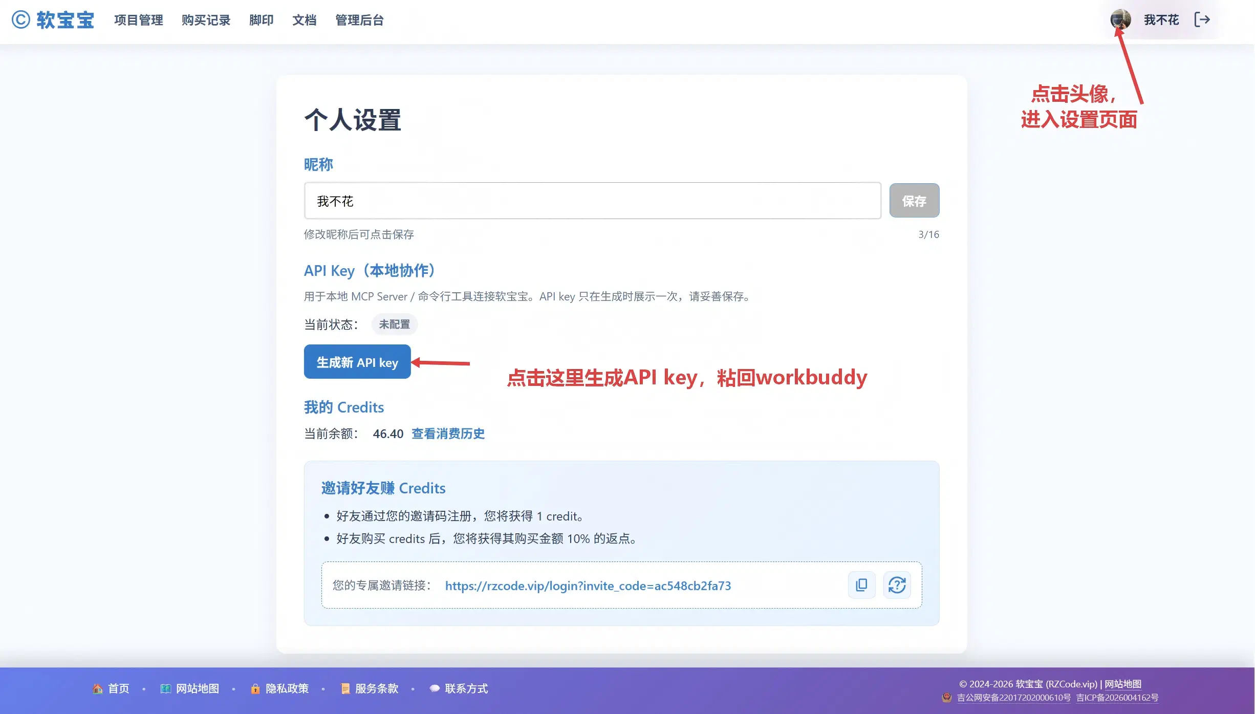The image size is (1255, 714).
Task: Click 网站地图 link next to copyright
Action: coord(1123,684)
